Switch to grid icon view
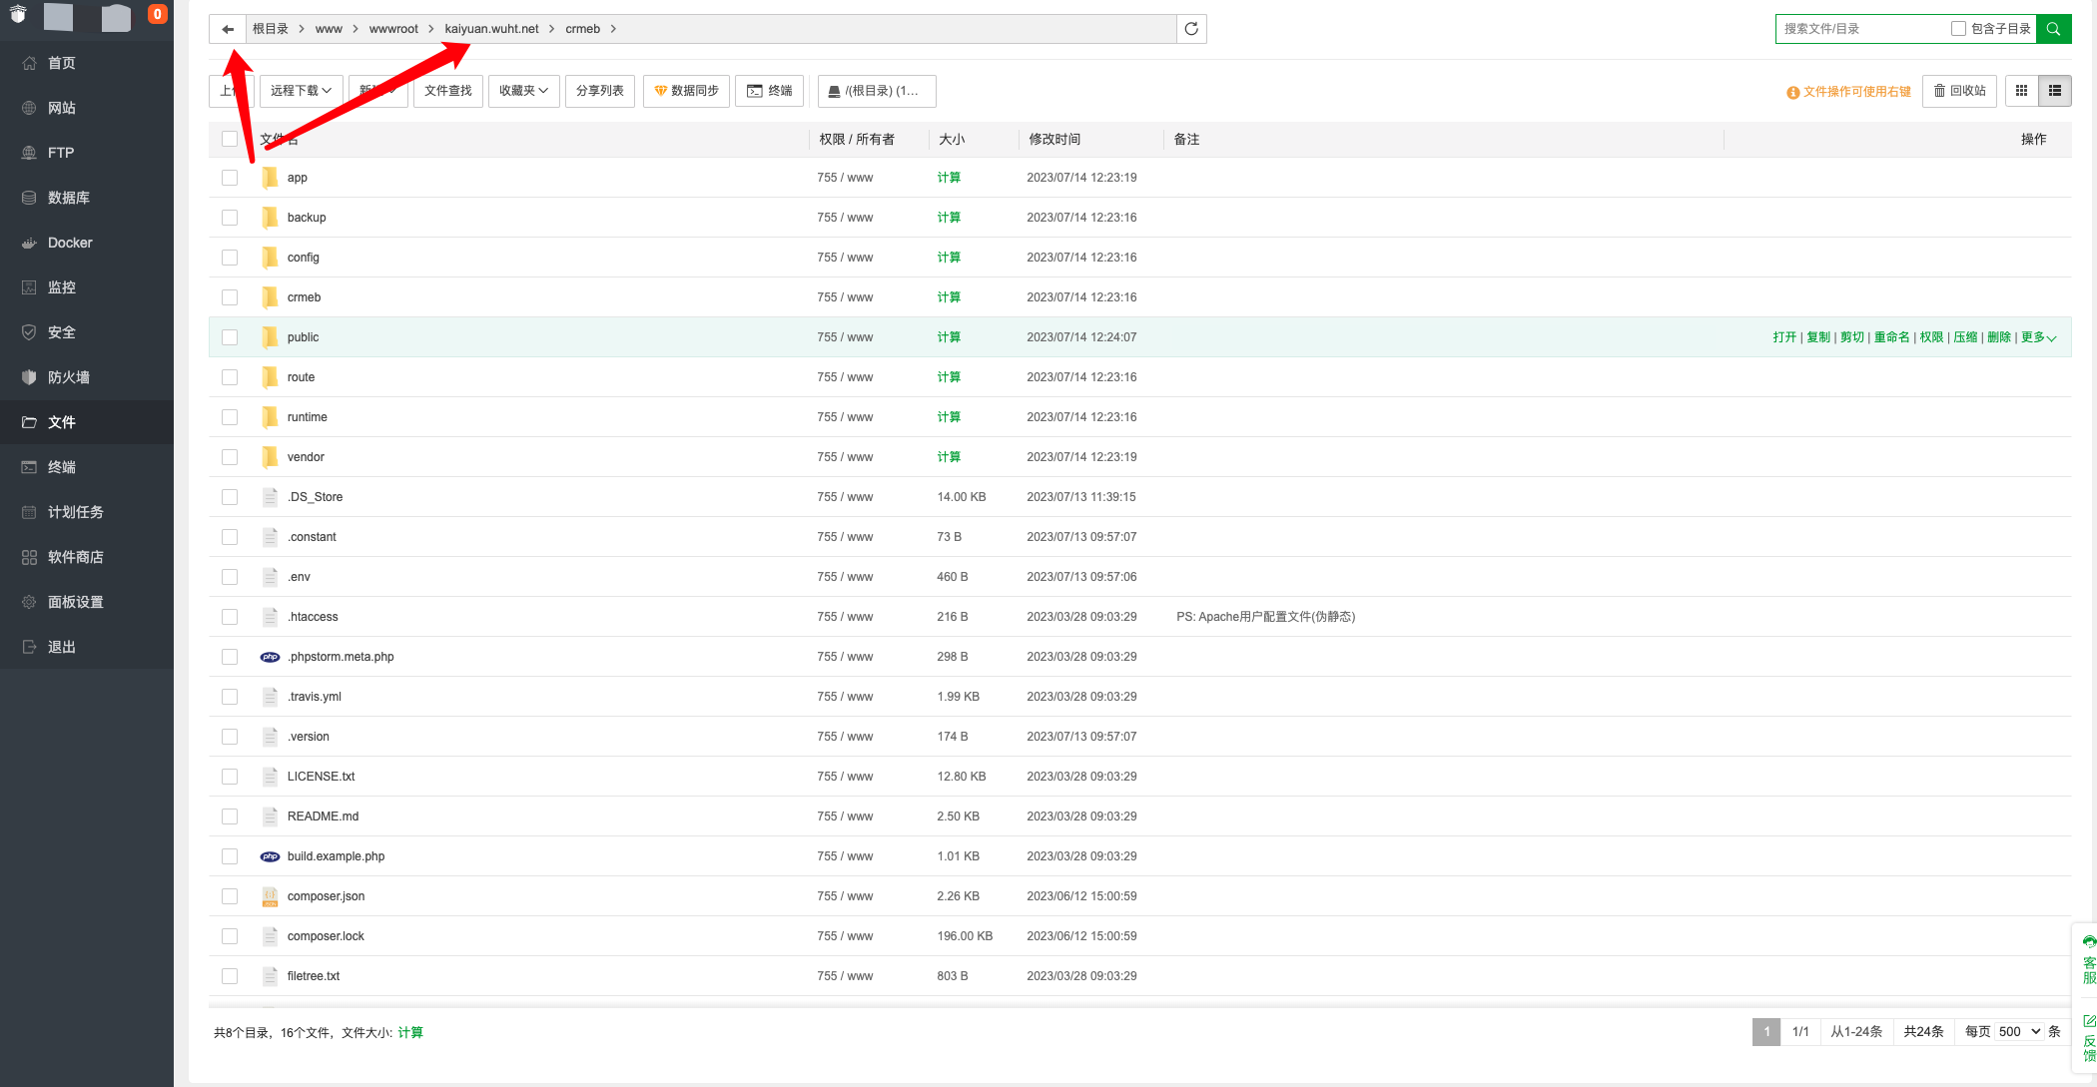 pos(2021,91)
